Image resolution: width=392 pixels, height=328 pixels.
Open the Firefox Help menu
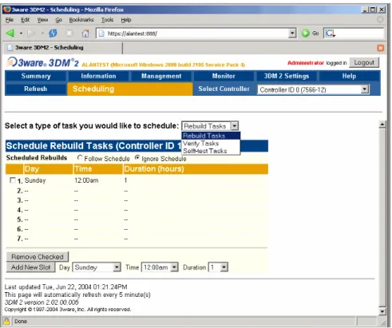126,20
